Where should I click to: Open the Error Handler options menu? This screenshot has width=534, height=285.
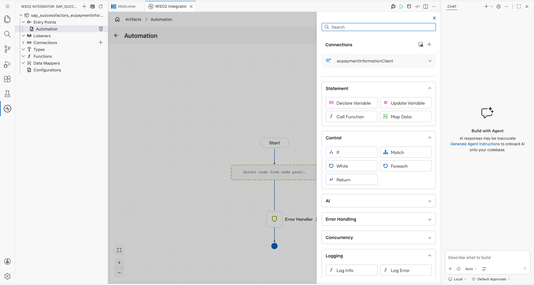[x=316, y=219]
